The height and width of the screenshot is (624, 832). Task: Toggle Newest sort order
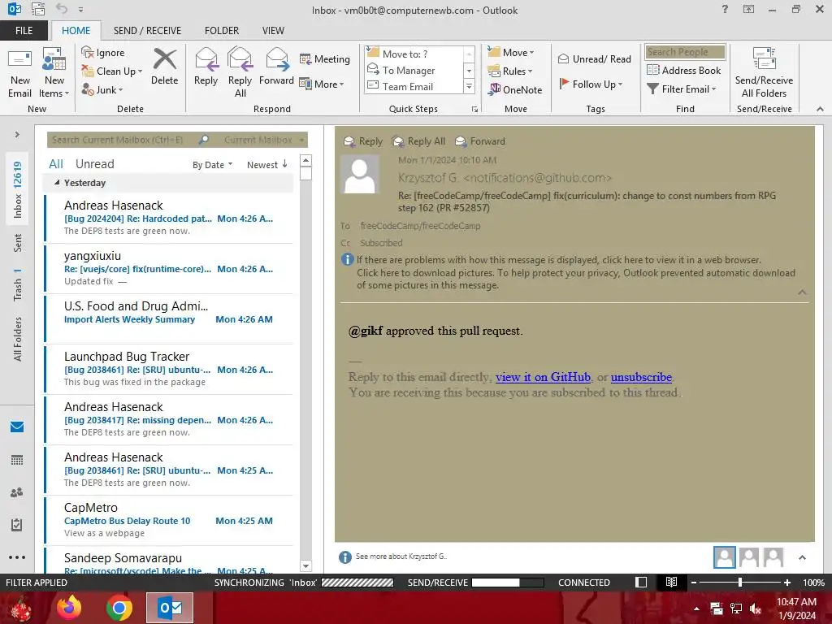pos(266,165)
